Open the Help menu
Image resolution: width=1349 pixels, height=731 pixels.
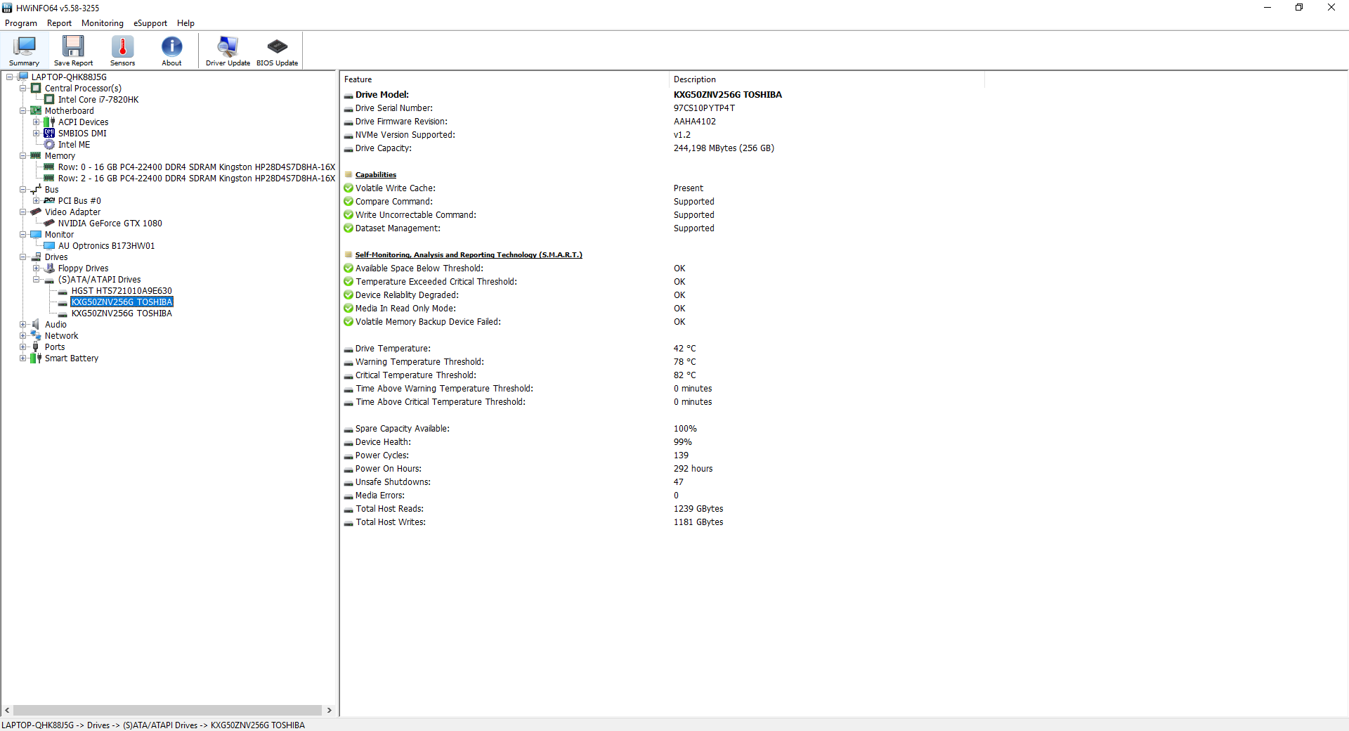pos(185,23)
